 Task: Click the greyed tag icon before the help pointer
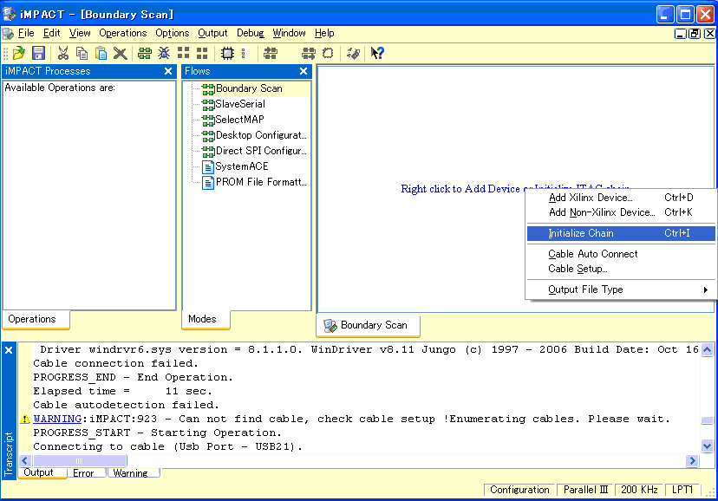[353, 54]
